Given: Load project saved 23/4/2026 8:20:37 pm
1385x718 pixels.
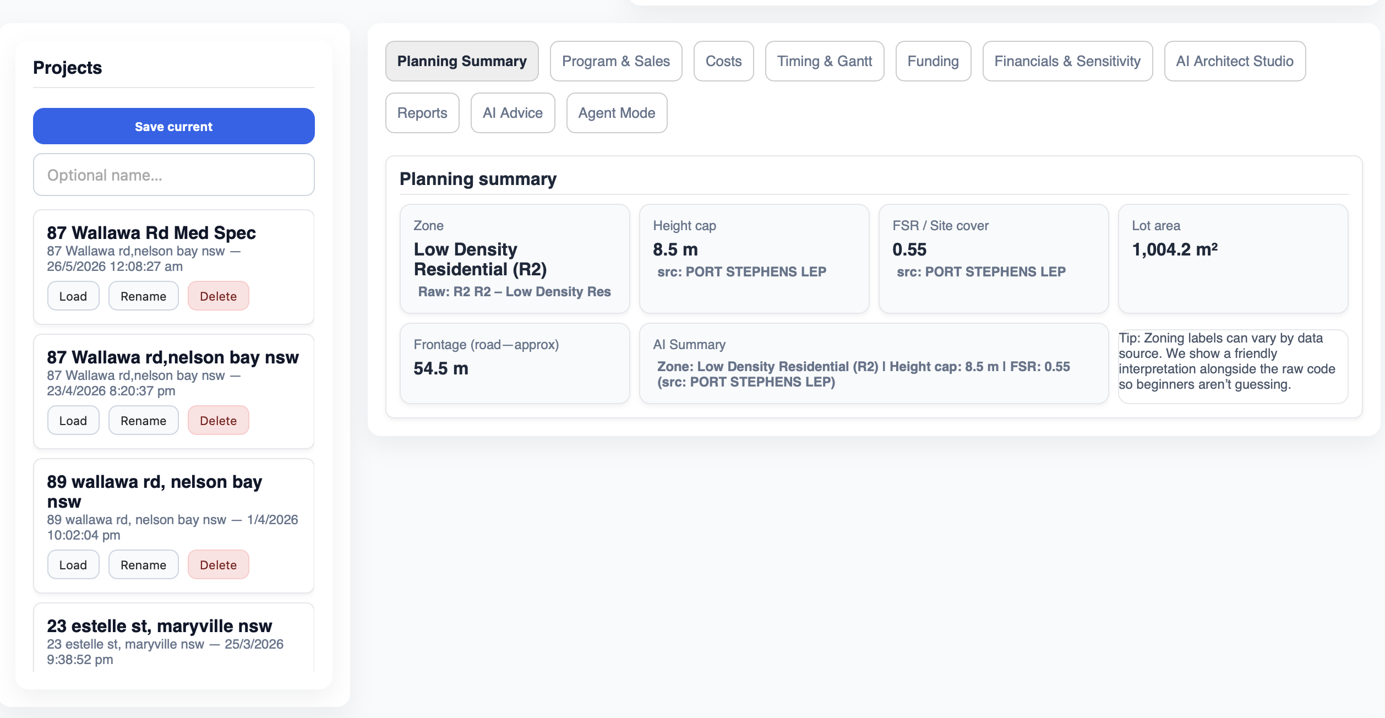Looking at the screenshot, I should (73, 421).
